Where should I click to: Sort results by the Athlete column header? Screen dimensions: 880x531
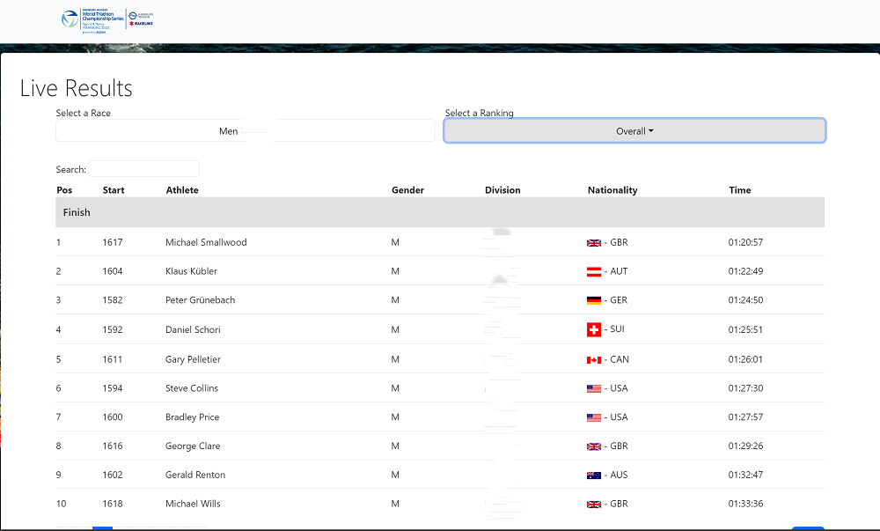pos(182,190)
